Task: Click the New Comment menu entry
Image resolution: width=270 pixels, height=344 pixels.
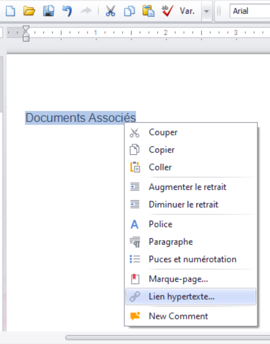Action: click(x=191, y=316)
